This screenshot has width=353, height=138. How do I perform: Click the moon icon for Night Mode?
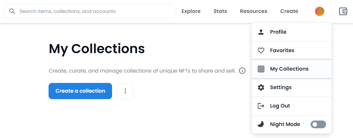click(261, 124)
